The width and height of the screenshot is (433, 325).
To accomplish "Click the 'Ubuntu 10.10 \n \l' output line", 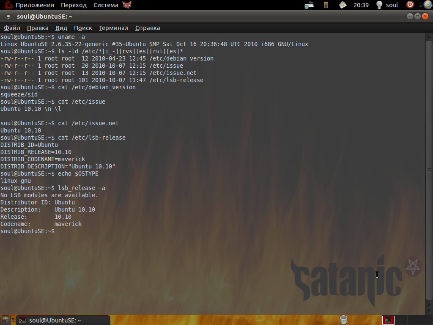I will [x=30, y=109].
